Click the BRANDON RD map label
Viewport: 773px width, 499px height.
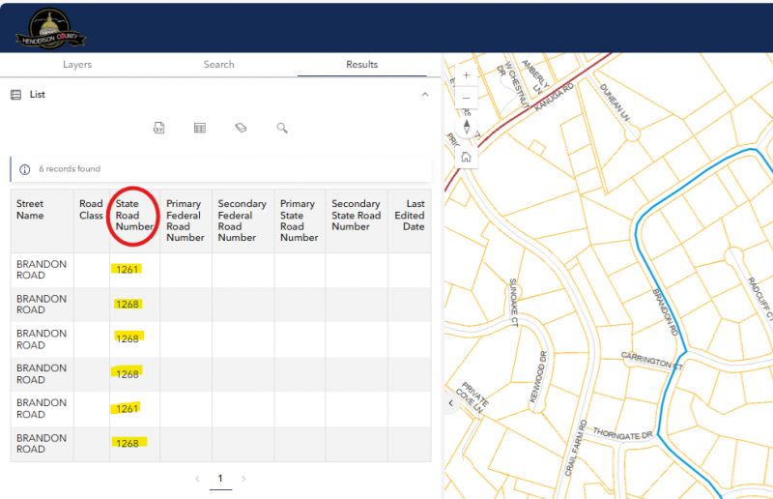point(665,312)
